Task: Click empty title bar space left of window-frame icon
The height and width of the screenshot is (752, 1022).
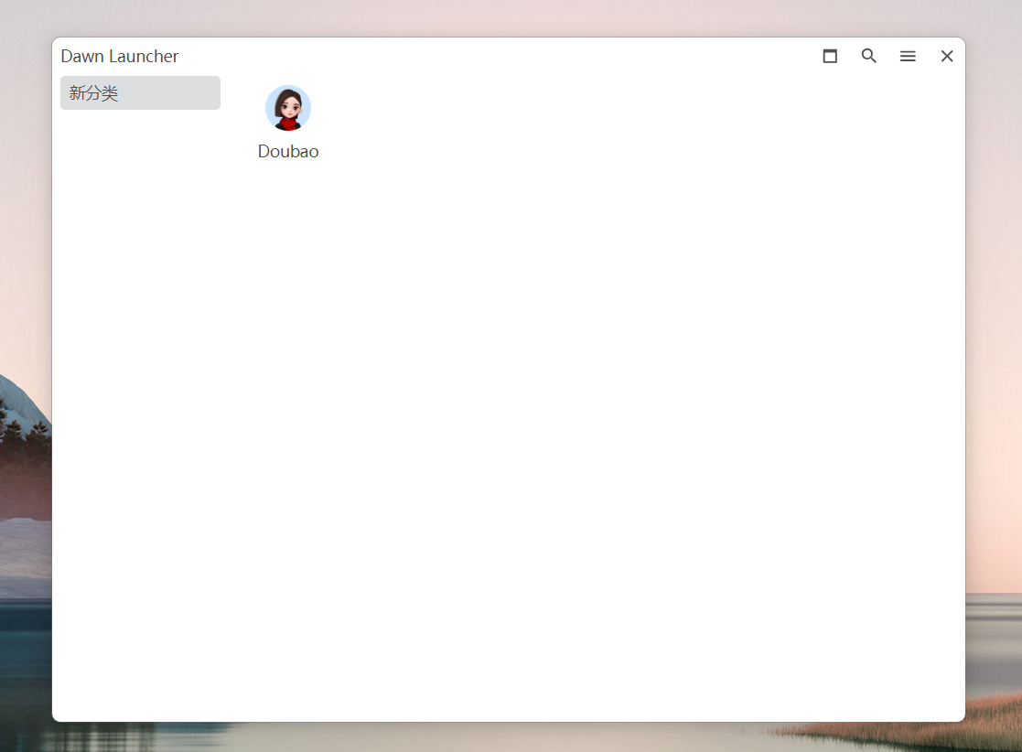Action: tap(549, 56)
